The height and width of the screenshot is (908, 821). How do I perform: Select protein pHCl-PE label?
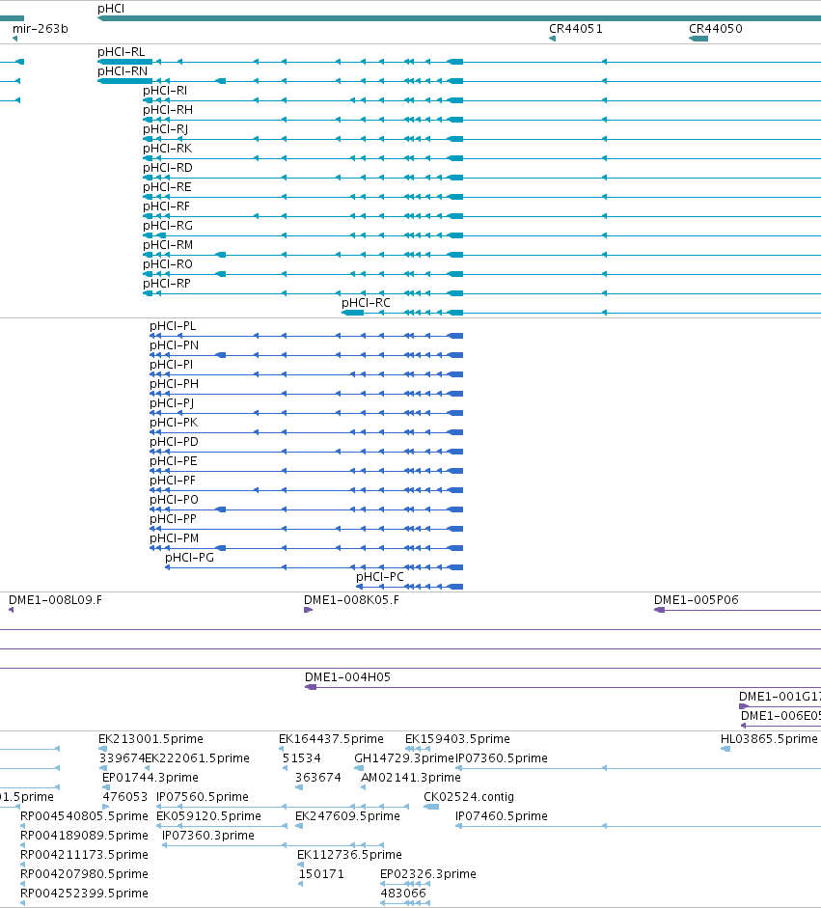(x=173, y=461)
